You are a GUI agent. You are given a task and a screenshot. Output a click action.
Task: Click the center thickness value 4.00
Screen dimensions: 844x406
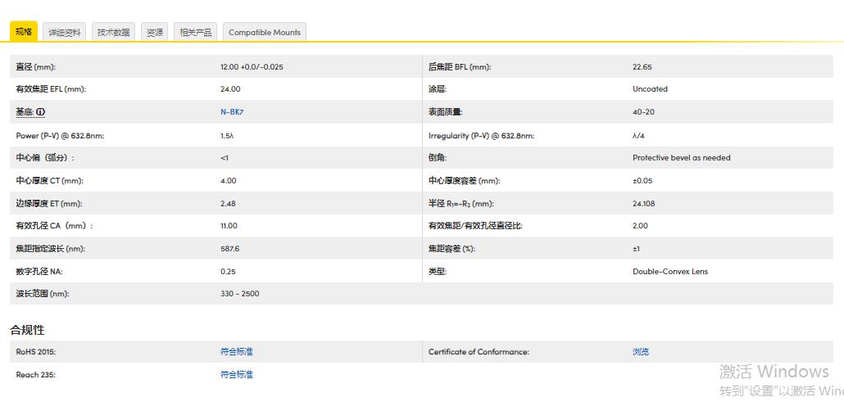coord(229,181)
